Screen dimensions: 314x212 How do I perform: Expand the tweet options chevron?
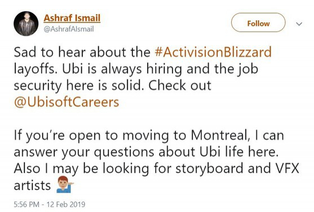pyautogui.click(x=299, y=24)
